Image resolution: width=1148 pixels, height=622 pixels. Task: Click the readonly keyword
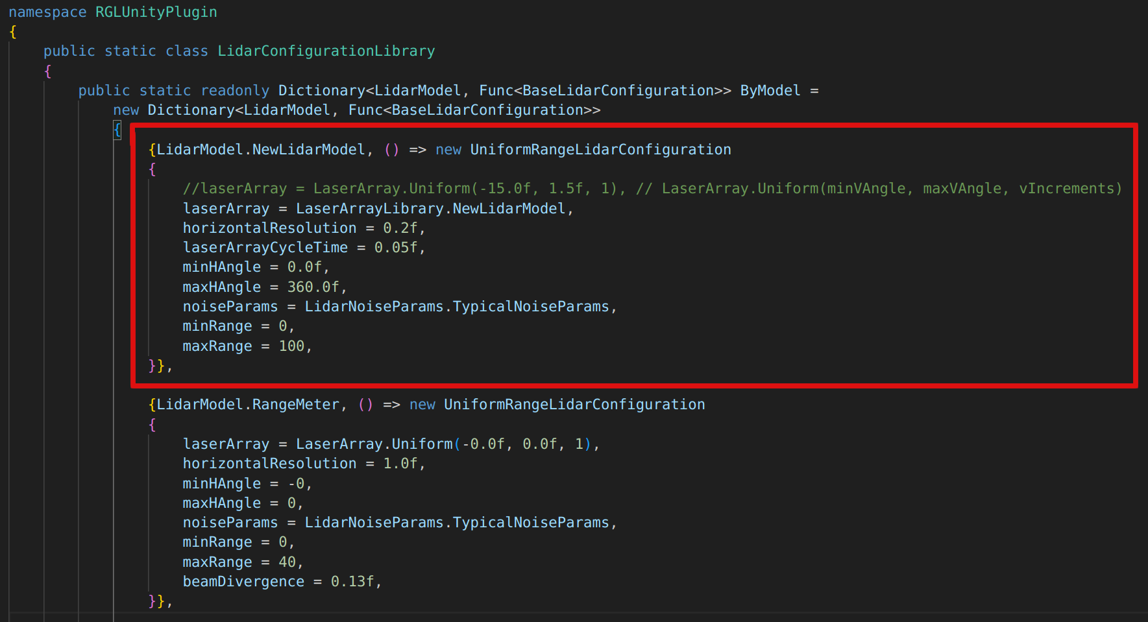(234, 91)
